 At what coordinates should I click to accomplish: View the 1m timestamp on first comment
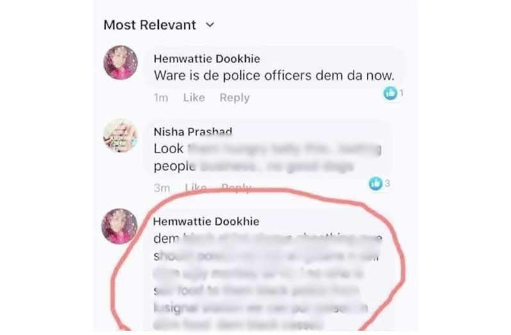[161, 97]
